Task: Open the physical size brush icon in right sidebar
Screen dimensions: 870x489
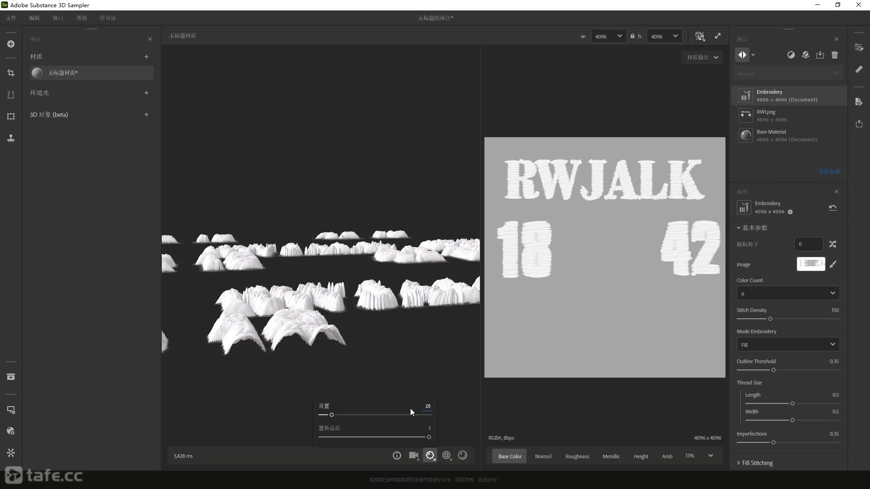Action: 859,69
